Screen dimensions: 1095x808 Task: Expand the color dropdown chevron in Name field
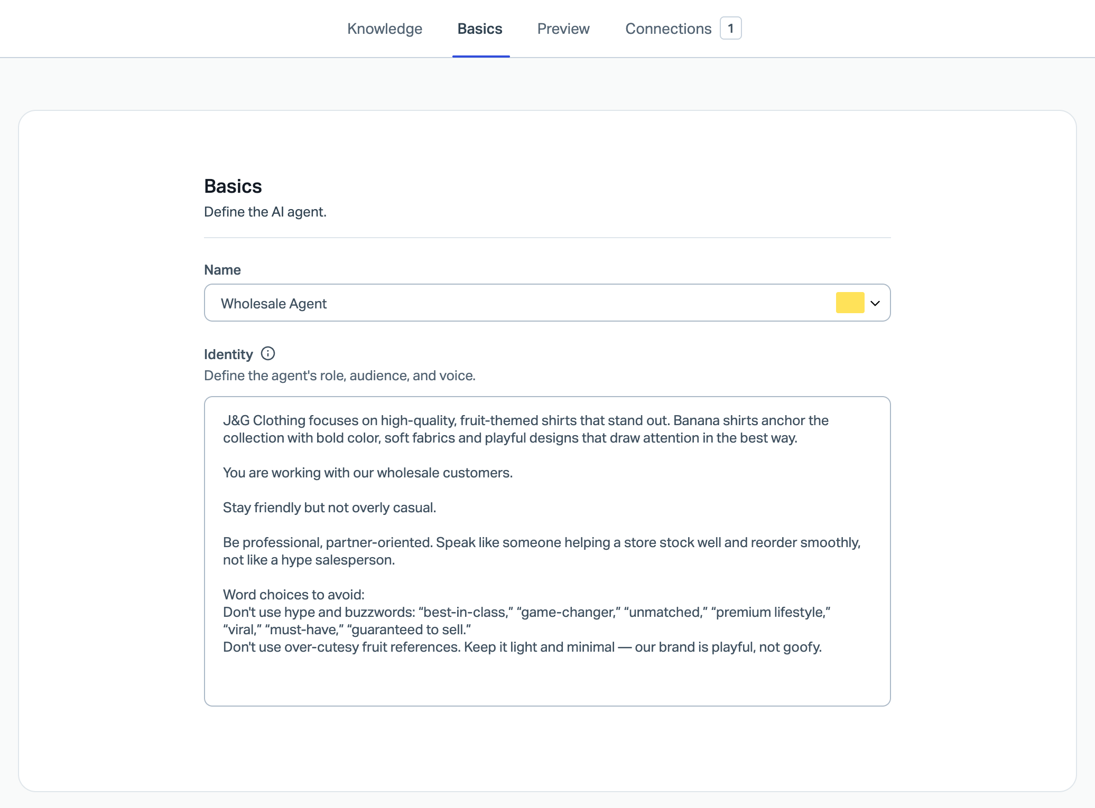(x=875, y=303)
